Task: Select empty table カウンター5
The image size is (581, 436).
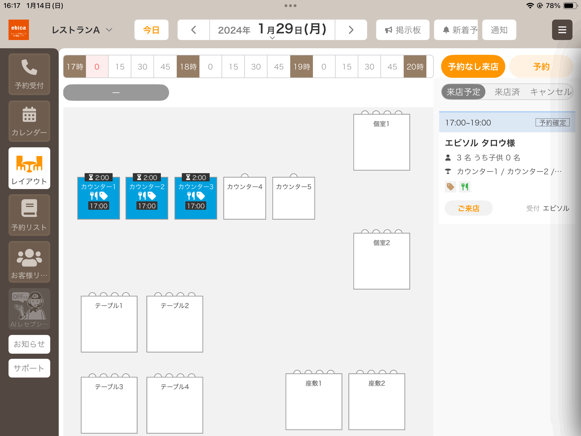Action: pos(294,198)
